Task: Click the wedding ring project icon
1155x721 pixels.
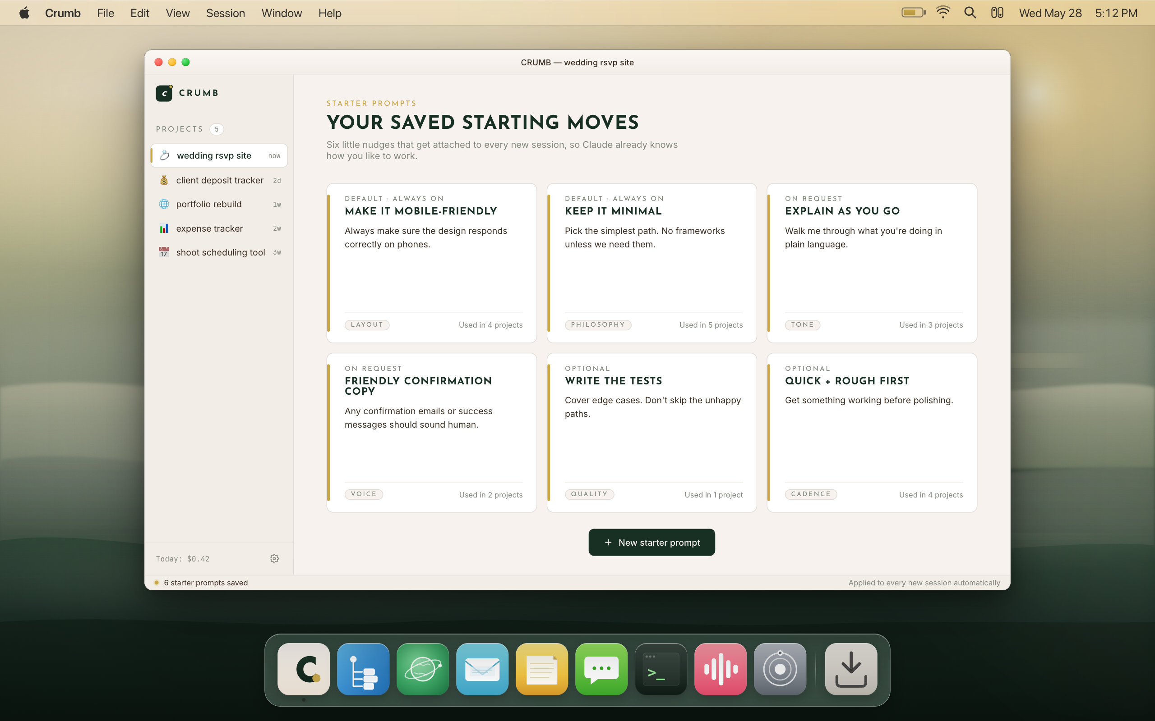Action: (165, 155)
